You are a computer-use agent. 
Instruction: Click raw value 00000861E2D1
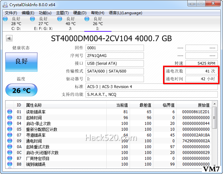(x=196, y=112)
